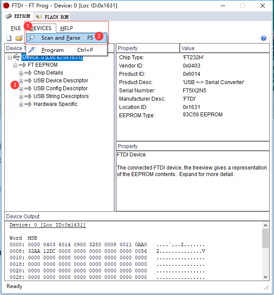The height and width of the screenshot is (295, 274).
Task: Click the Serial Number value FT5IX2N5
Action: [x=195, y=91]
